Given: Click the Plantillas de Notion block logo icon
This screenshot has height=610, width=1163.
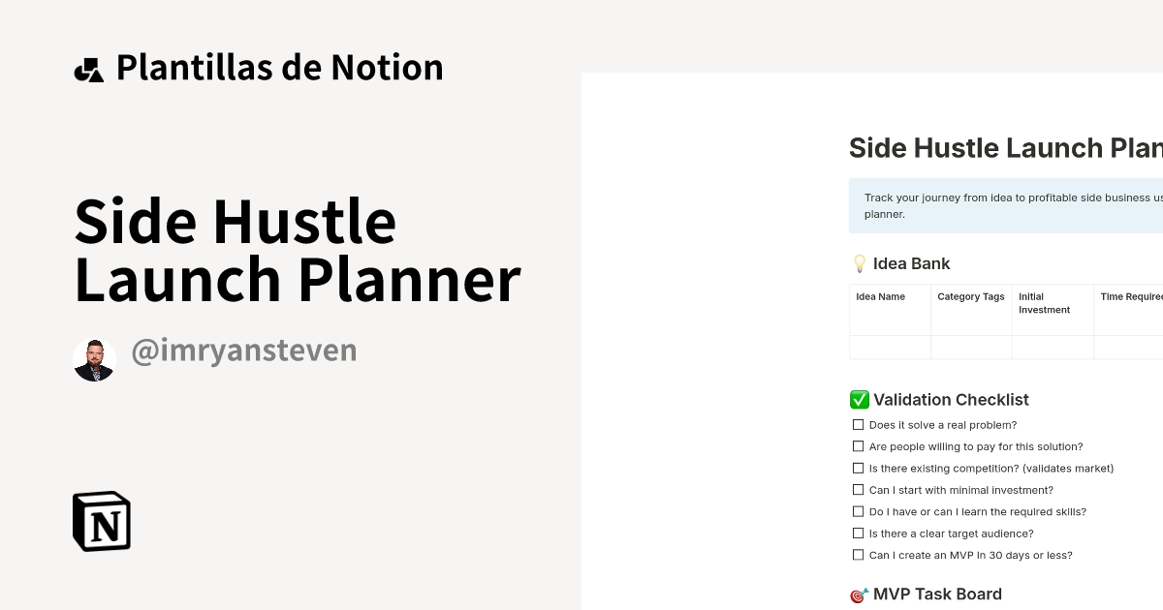Looking at the screenshot, I should [x=90, y=67].
